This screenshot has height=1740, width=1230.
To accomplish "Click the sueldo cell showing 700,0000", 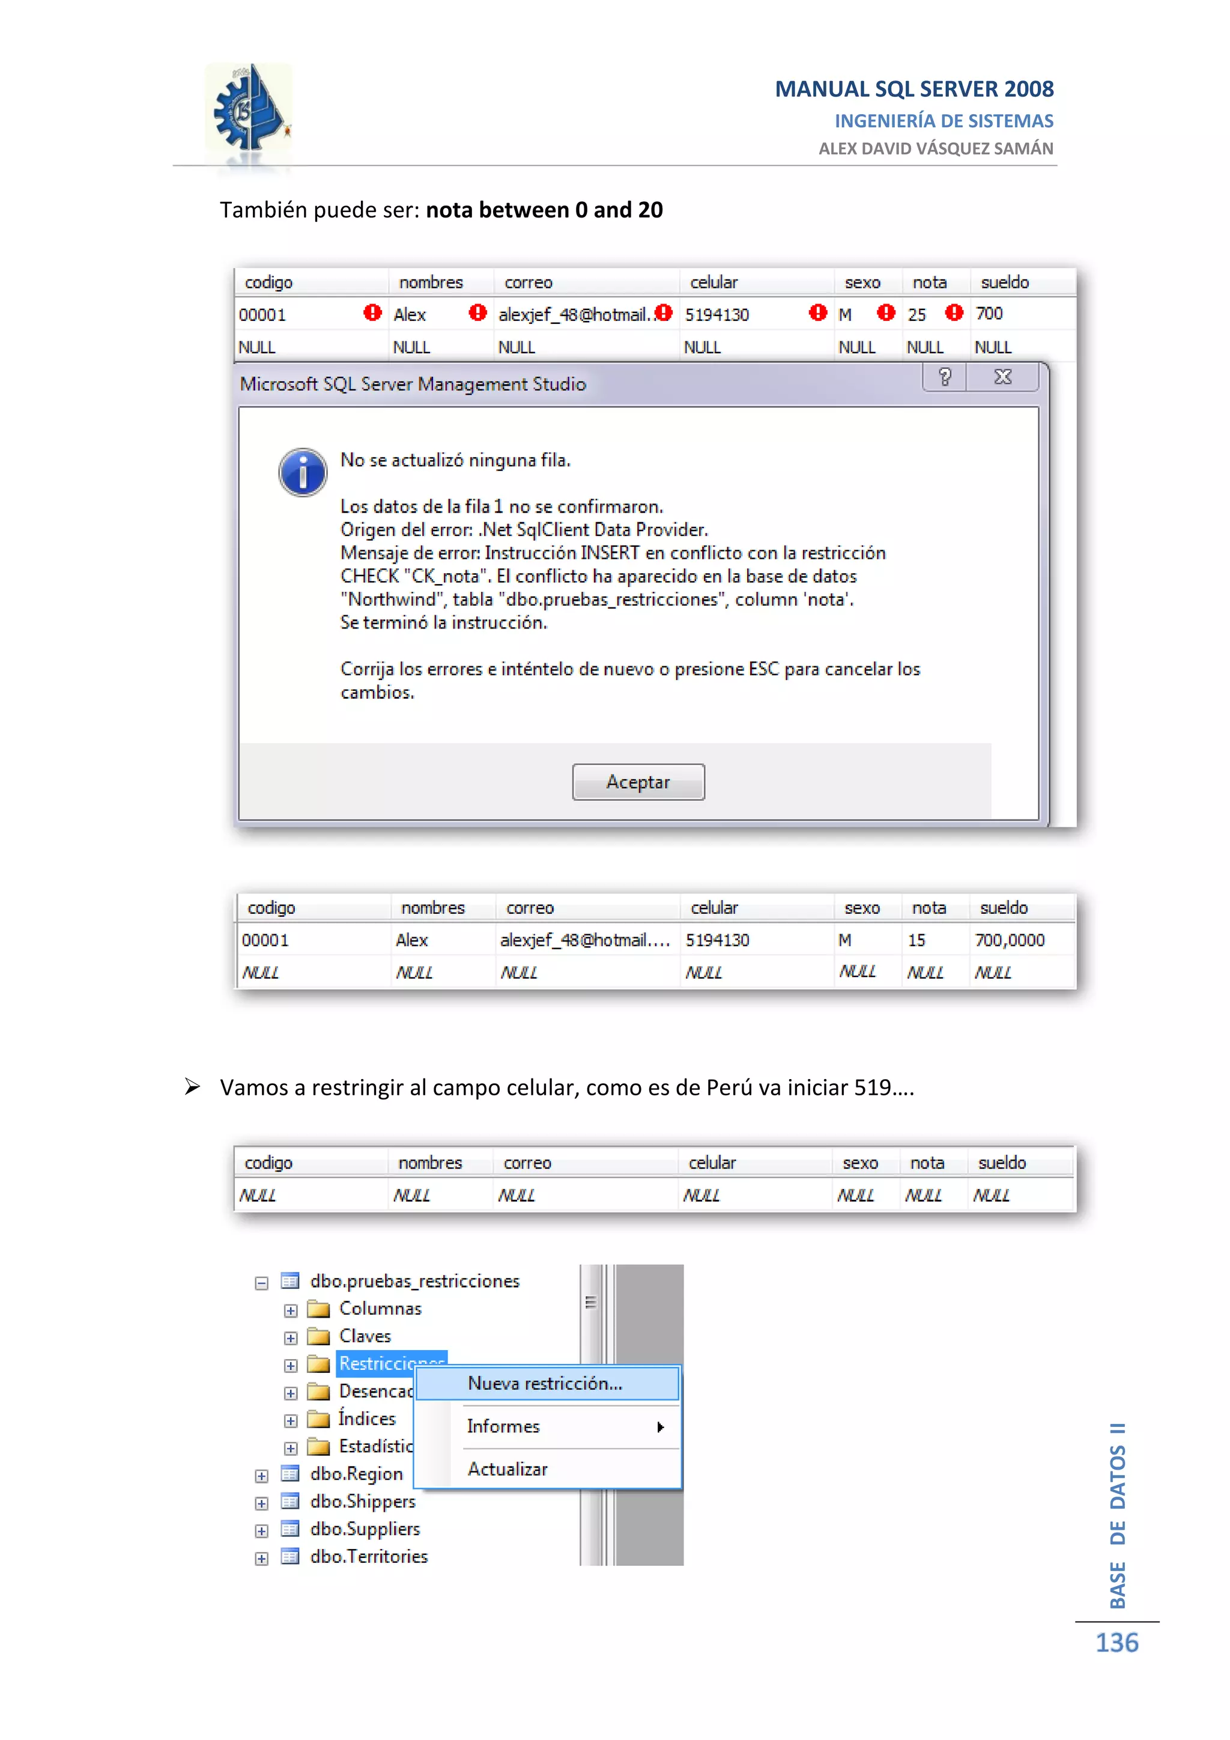I will click(x=1022, y=940).
